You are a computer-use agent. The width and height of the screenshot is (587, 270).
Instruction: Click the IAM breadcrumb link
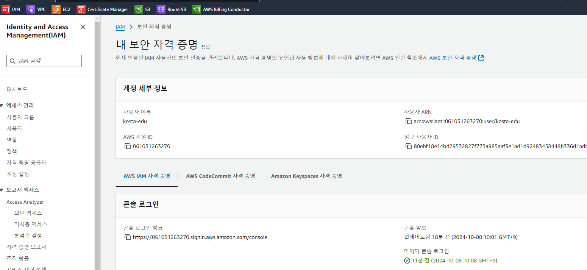click(x=120, y=27)
